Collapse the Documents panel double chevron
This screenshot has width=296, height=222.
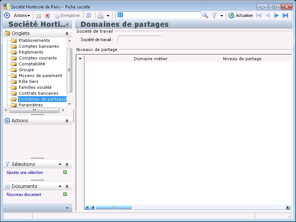click(x=67, y=186)
